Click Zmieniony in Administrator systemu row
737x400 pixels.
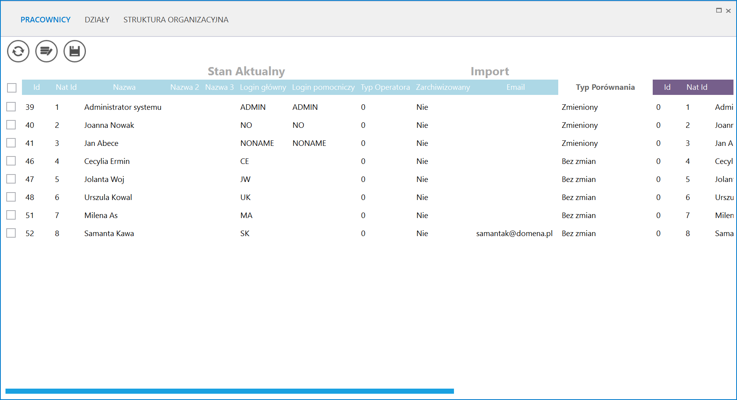(580, 107)
